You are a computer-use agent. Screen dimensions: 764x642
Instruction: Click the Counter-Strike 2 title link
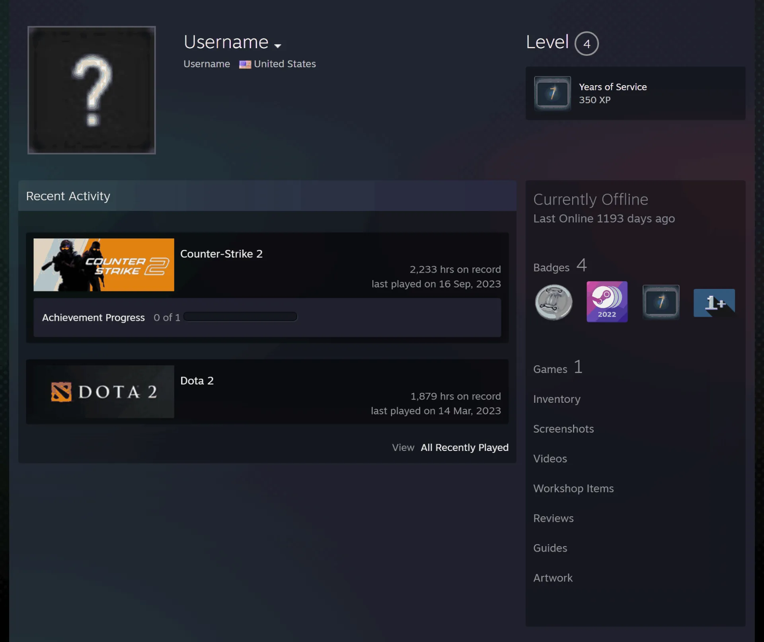point(221,254)
